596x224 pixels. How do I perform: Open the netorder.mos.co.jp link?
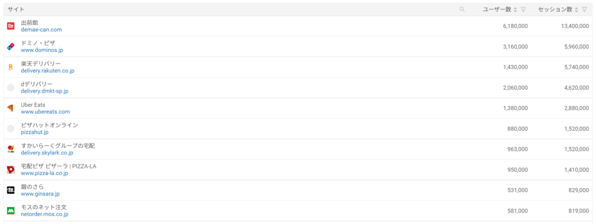[44, 214]
